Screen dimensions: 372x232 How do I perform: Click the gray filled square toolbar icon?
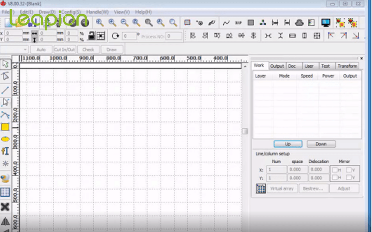(251, 23)
